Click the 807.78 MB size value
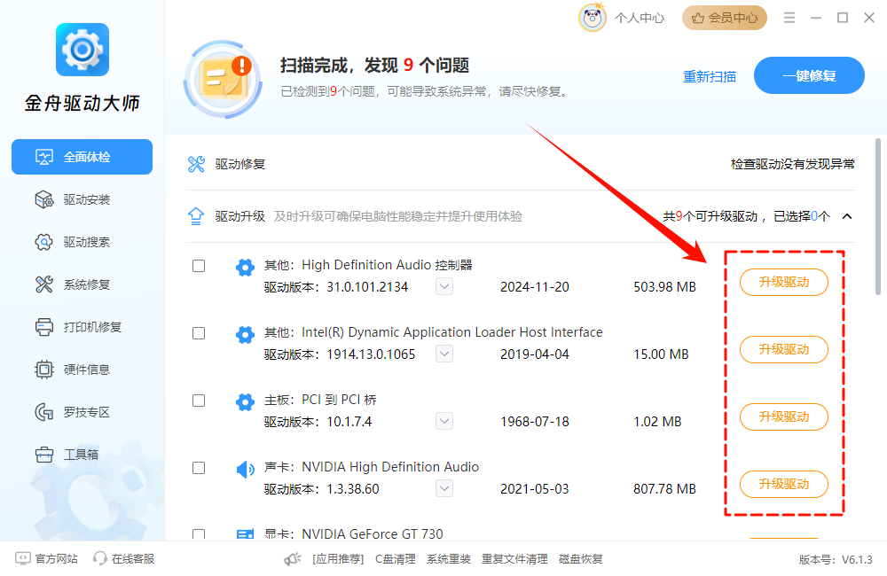The image size is (887, 576). [664, 489]
